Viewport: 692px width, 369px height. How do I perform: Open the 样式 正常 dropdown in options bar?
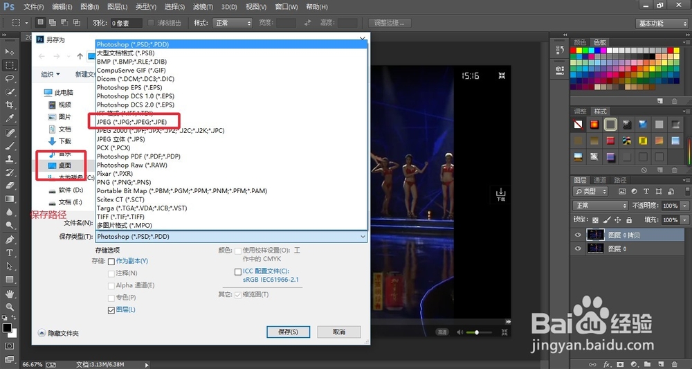(232, 23)
